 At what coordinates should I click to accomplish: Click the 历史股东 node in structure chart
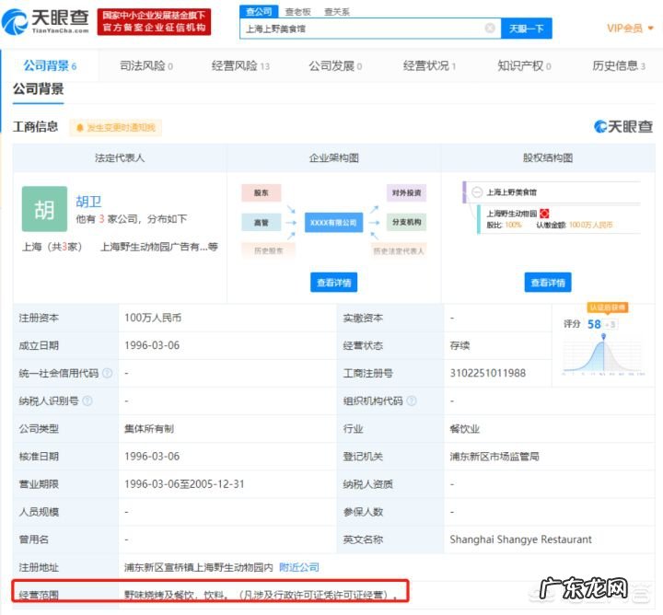(x=268, y=250)
